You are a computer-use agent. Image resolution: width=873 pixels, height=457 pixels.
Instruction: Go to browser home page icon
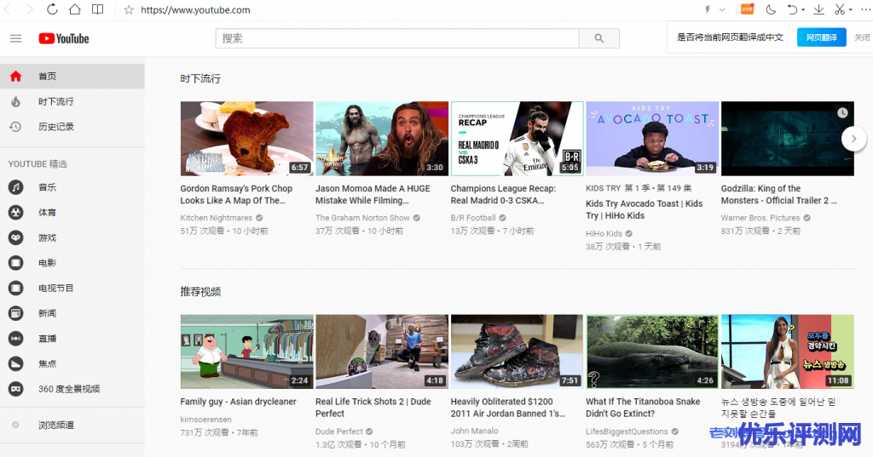[75, 9]
